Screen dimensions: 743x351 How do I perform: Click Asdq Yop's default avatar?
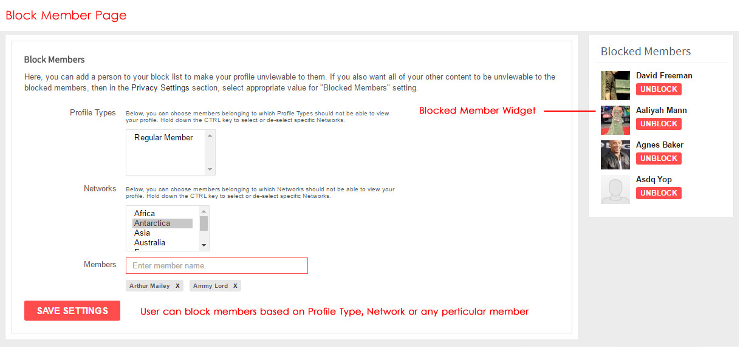615,189
